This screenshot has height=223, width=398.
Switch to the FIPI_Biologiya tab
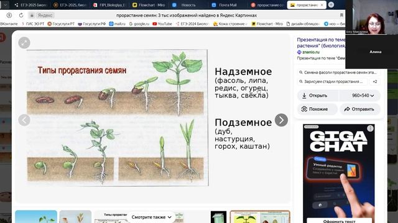[109, 5]
